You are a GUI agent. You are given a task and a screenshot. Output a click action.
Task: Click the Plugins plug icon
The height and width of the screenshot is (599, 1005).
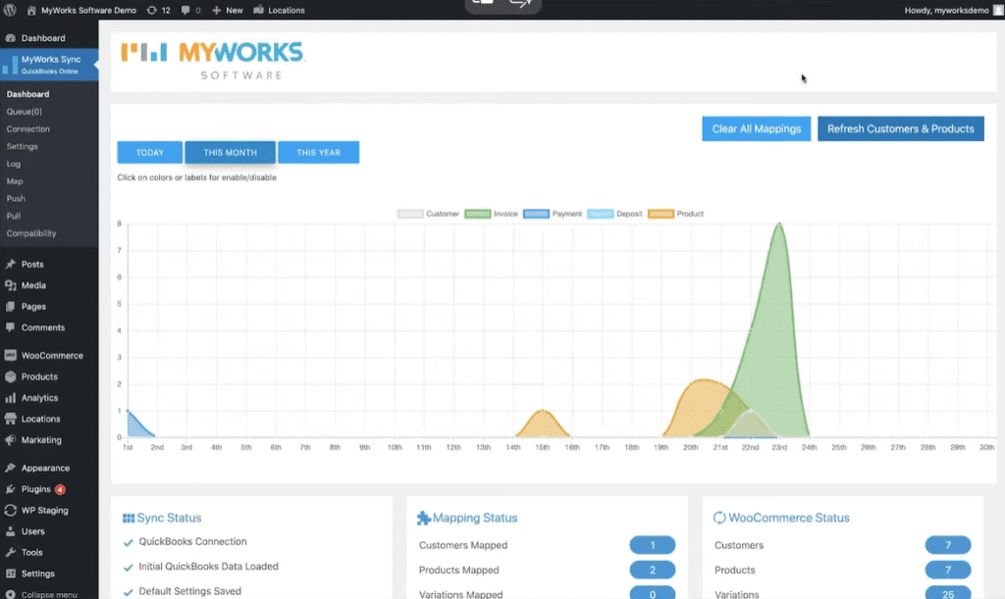click(x=10, y=489)
